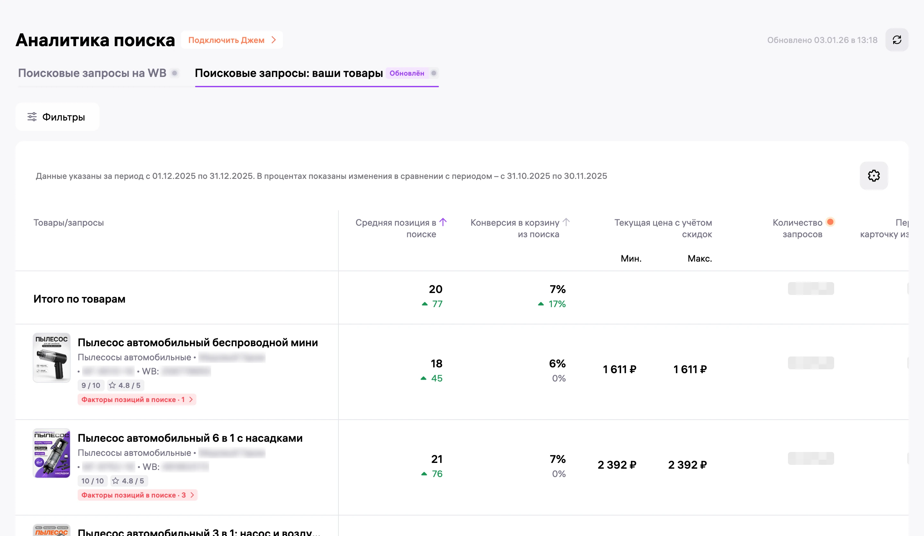This screenshot has height=536, width=924.
Task: Click the star rating 4.8 / 5 of 6 в 1 vacuum
Action: click(129, 481)
